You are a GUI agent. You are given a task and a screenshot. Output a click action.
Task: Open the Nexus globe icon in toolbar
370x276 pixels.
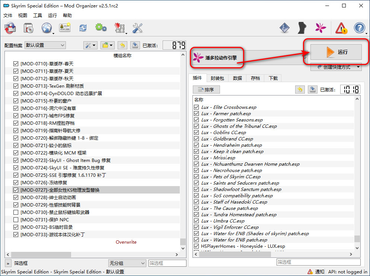(47, 28)
